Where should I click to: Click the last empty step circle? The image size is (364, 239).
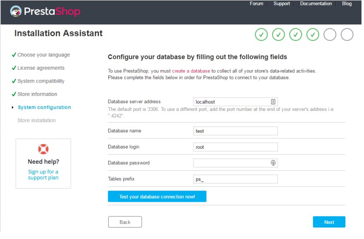click(x=347, y=35)
